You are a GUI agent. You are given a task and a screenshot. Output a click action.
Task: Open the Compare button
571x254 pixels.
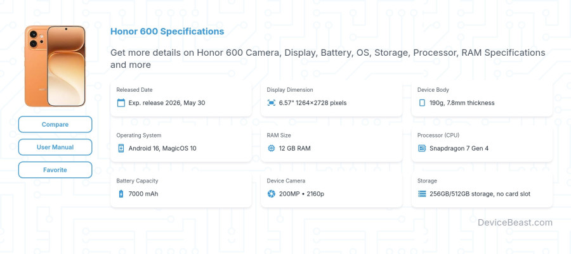[55, 124]
